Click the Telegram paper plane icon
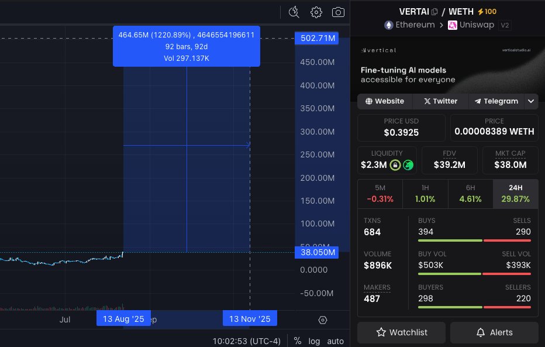This screenshot has height=347, width=545. pos(478,101)
